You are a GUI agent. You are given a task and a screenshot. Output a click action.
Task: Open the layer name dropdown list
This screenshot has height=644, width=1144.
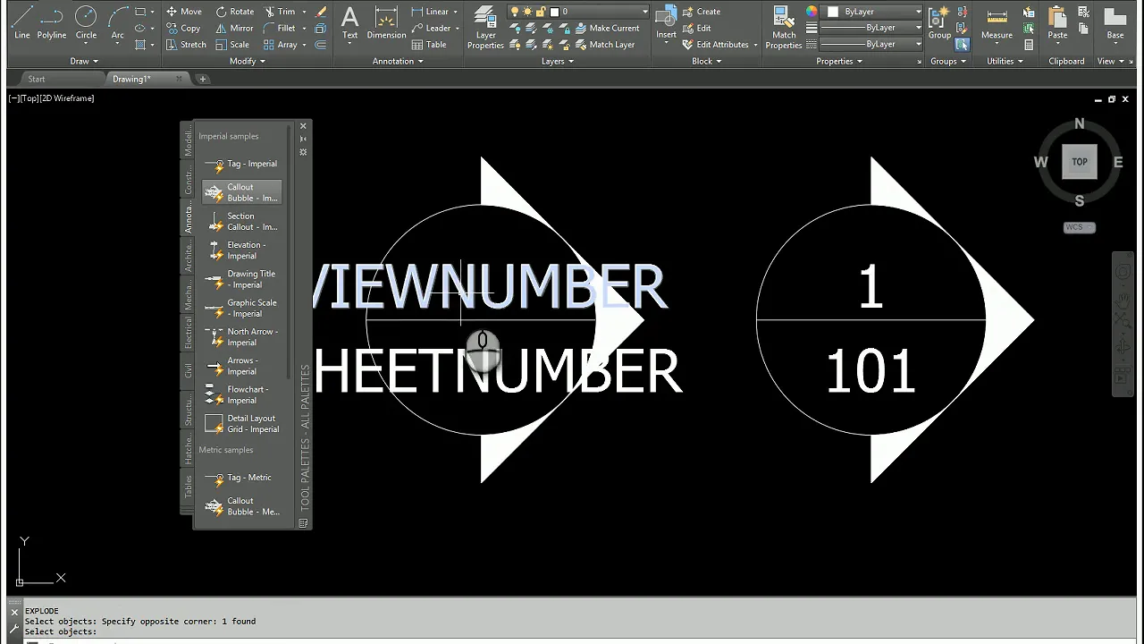tap(644, 12)
